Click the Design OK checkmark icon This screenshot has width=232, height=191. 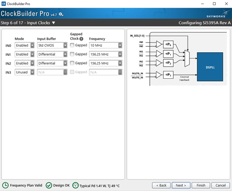(x=49, y=185)
